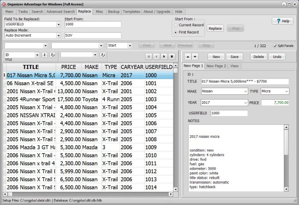This screenshot has width=299, height=205.
Task: Open the TYPE dropdown showing Micra
Action: point(287,92)
